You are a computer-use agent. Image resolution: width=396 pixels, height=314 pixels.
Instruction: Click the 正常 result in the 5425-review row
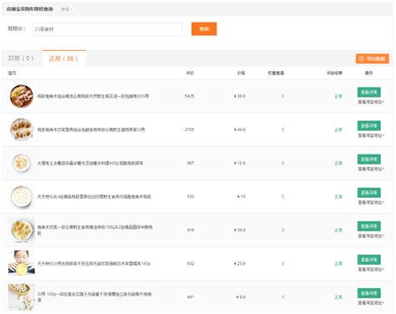point(338,96)
